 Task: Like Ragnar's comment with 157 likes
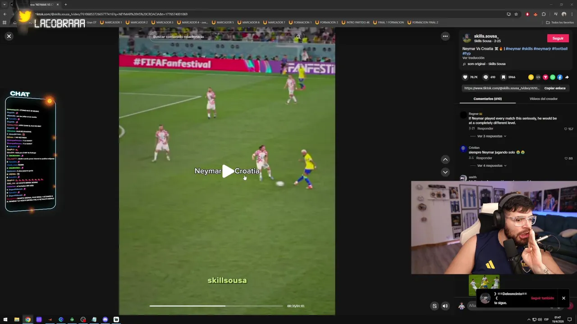[x=566, y=129]
